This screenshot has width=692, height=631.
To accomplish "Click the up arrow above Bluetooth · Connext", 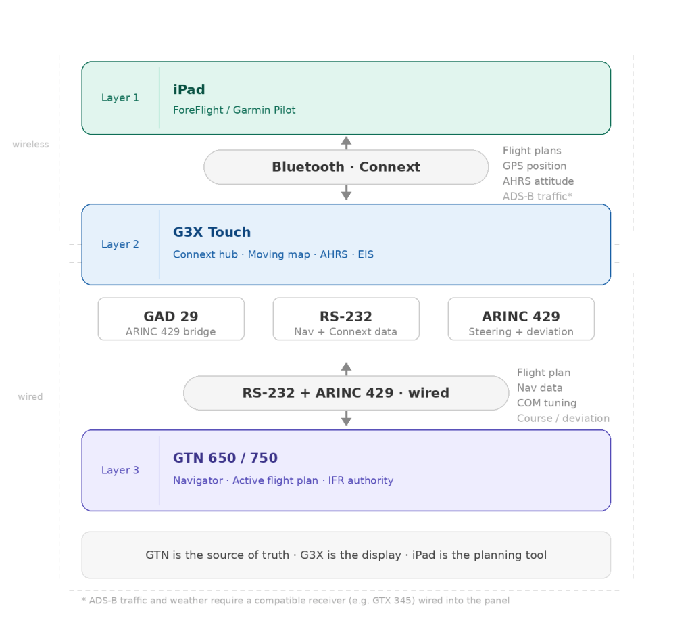I will pyautogui.click(x=346, y=142).
